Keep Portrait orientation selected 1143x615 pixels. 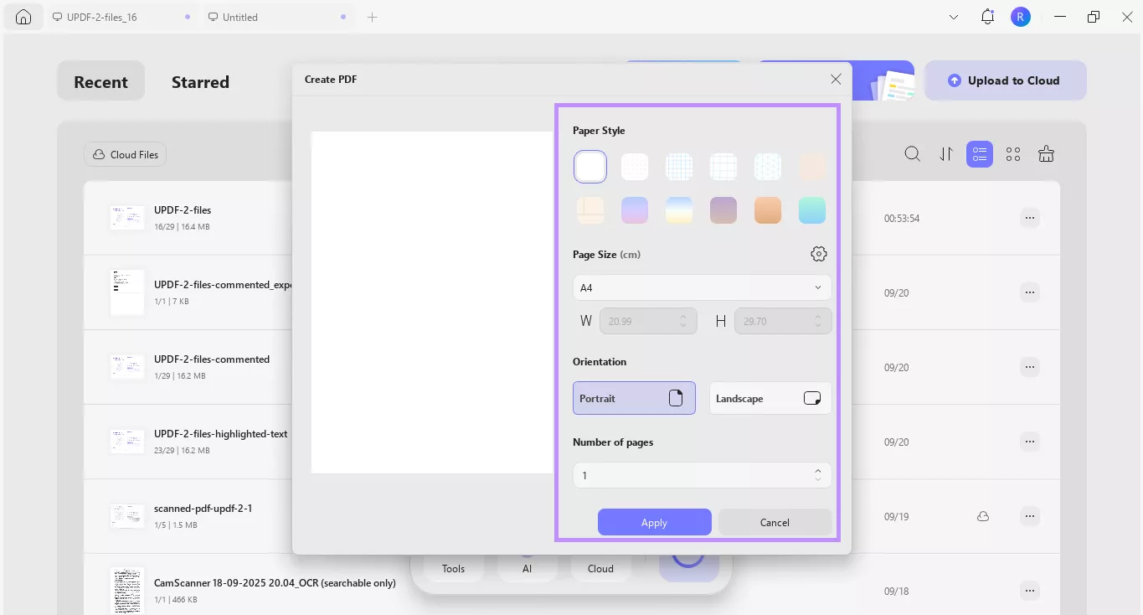[x=634, y=398]
